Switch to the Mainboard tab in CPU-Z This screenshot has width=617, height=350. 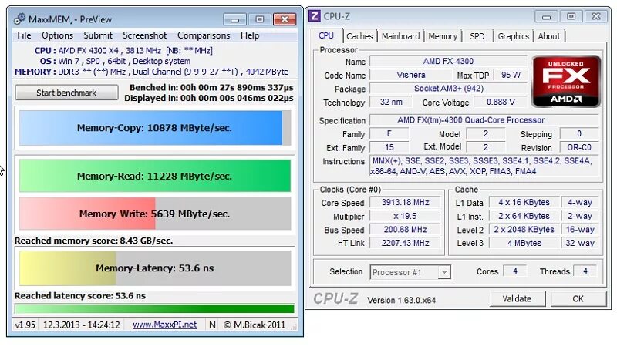point(400,36)
